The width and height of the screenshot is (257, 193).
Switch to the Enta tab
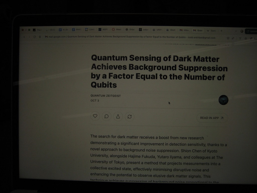tap(130, 30)
